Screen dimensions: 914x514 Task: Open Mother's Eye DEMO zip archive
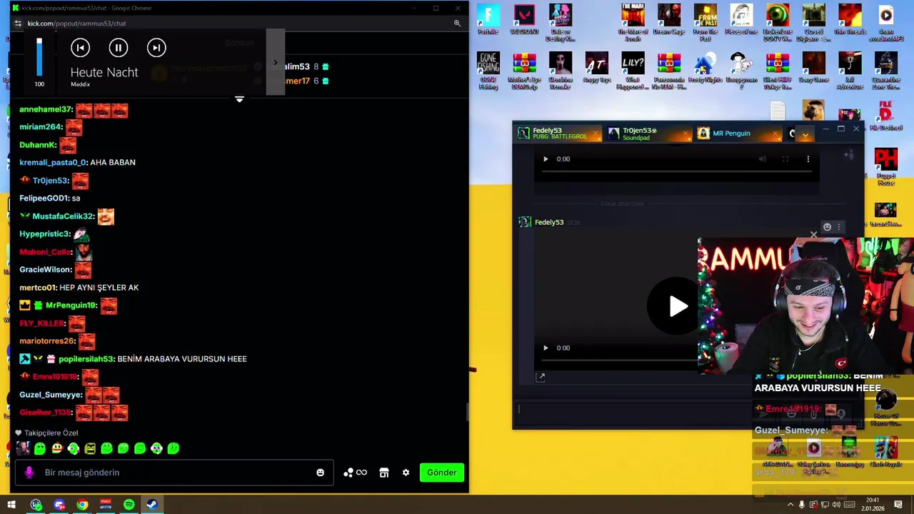click(x=524, y=71)
